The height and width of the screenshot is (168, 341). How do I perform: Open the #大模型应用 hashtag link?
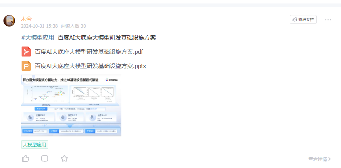[x=38, y=38]
